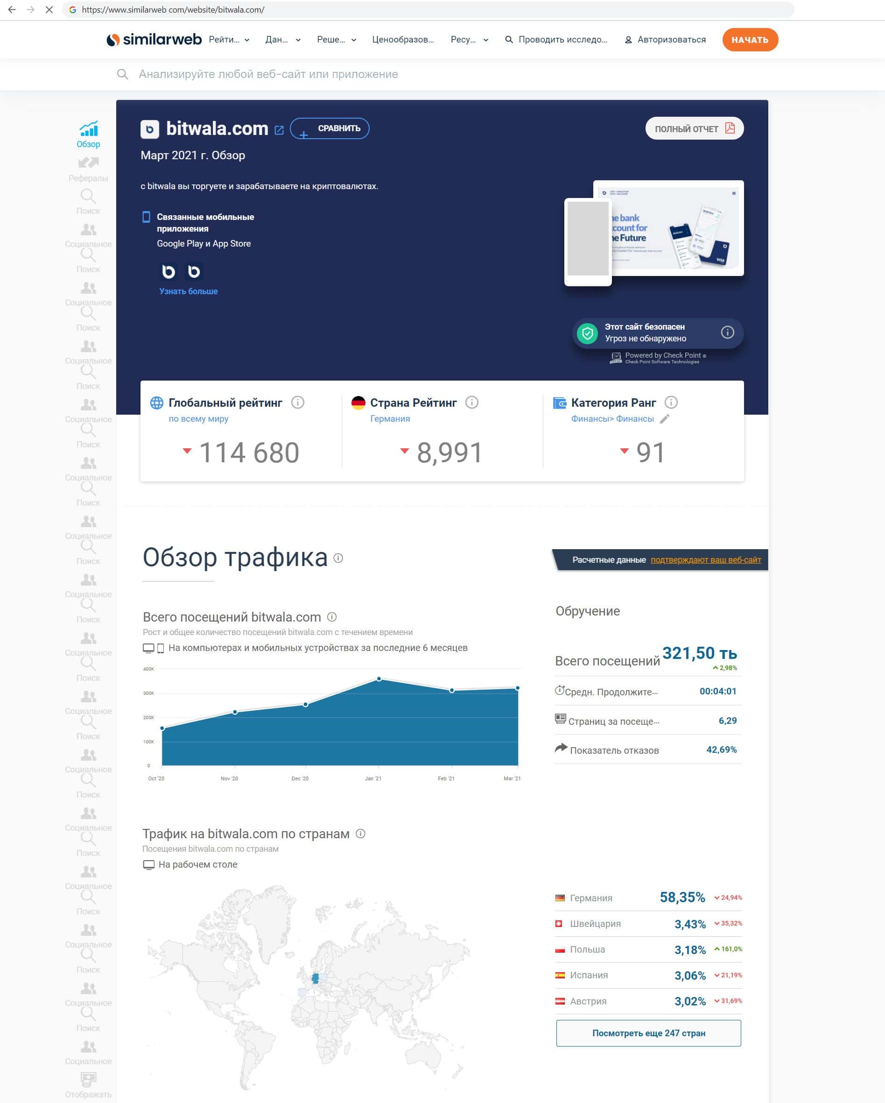Viewport: 885px width, 1103px height.
Task: Click the browser back arrow
Action: coord(12,10)
